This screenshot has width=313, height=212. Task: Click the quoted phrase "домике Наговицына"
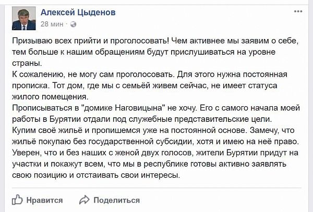123,108
